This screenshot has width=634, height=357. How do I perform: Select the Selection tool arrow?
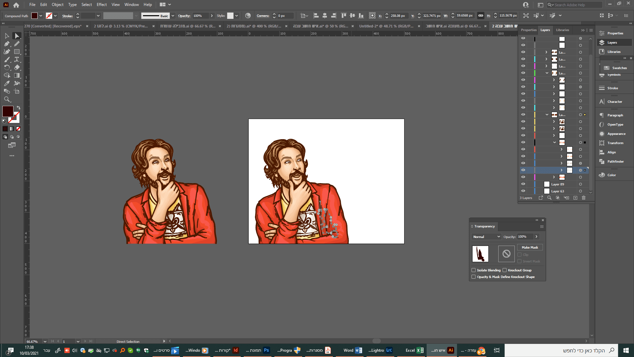(x=7, y=36)
